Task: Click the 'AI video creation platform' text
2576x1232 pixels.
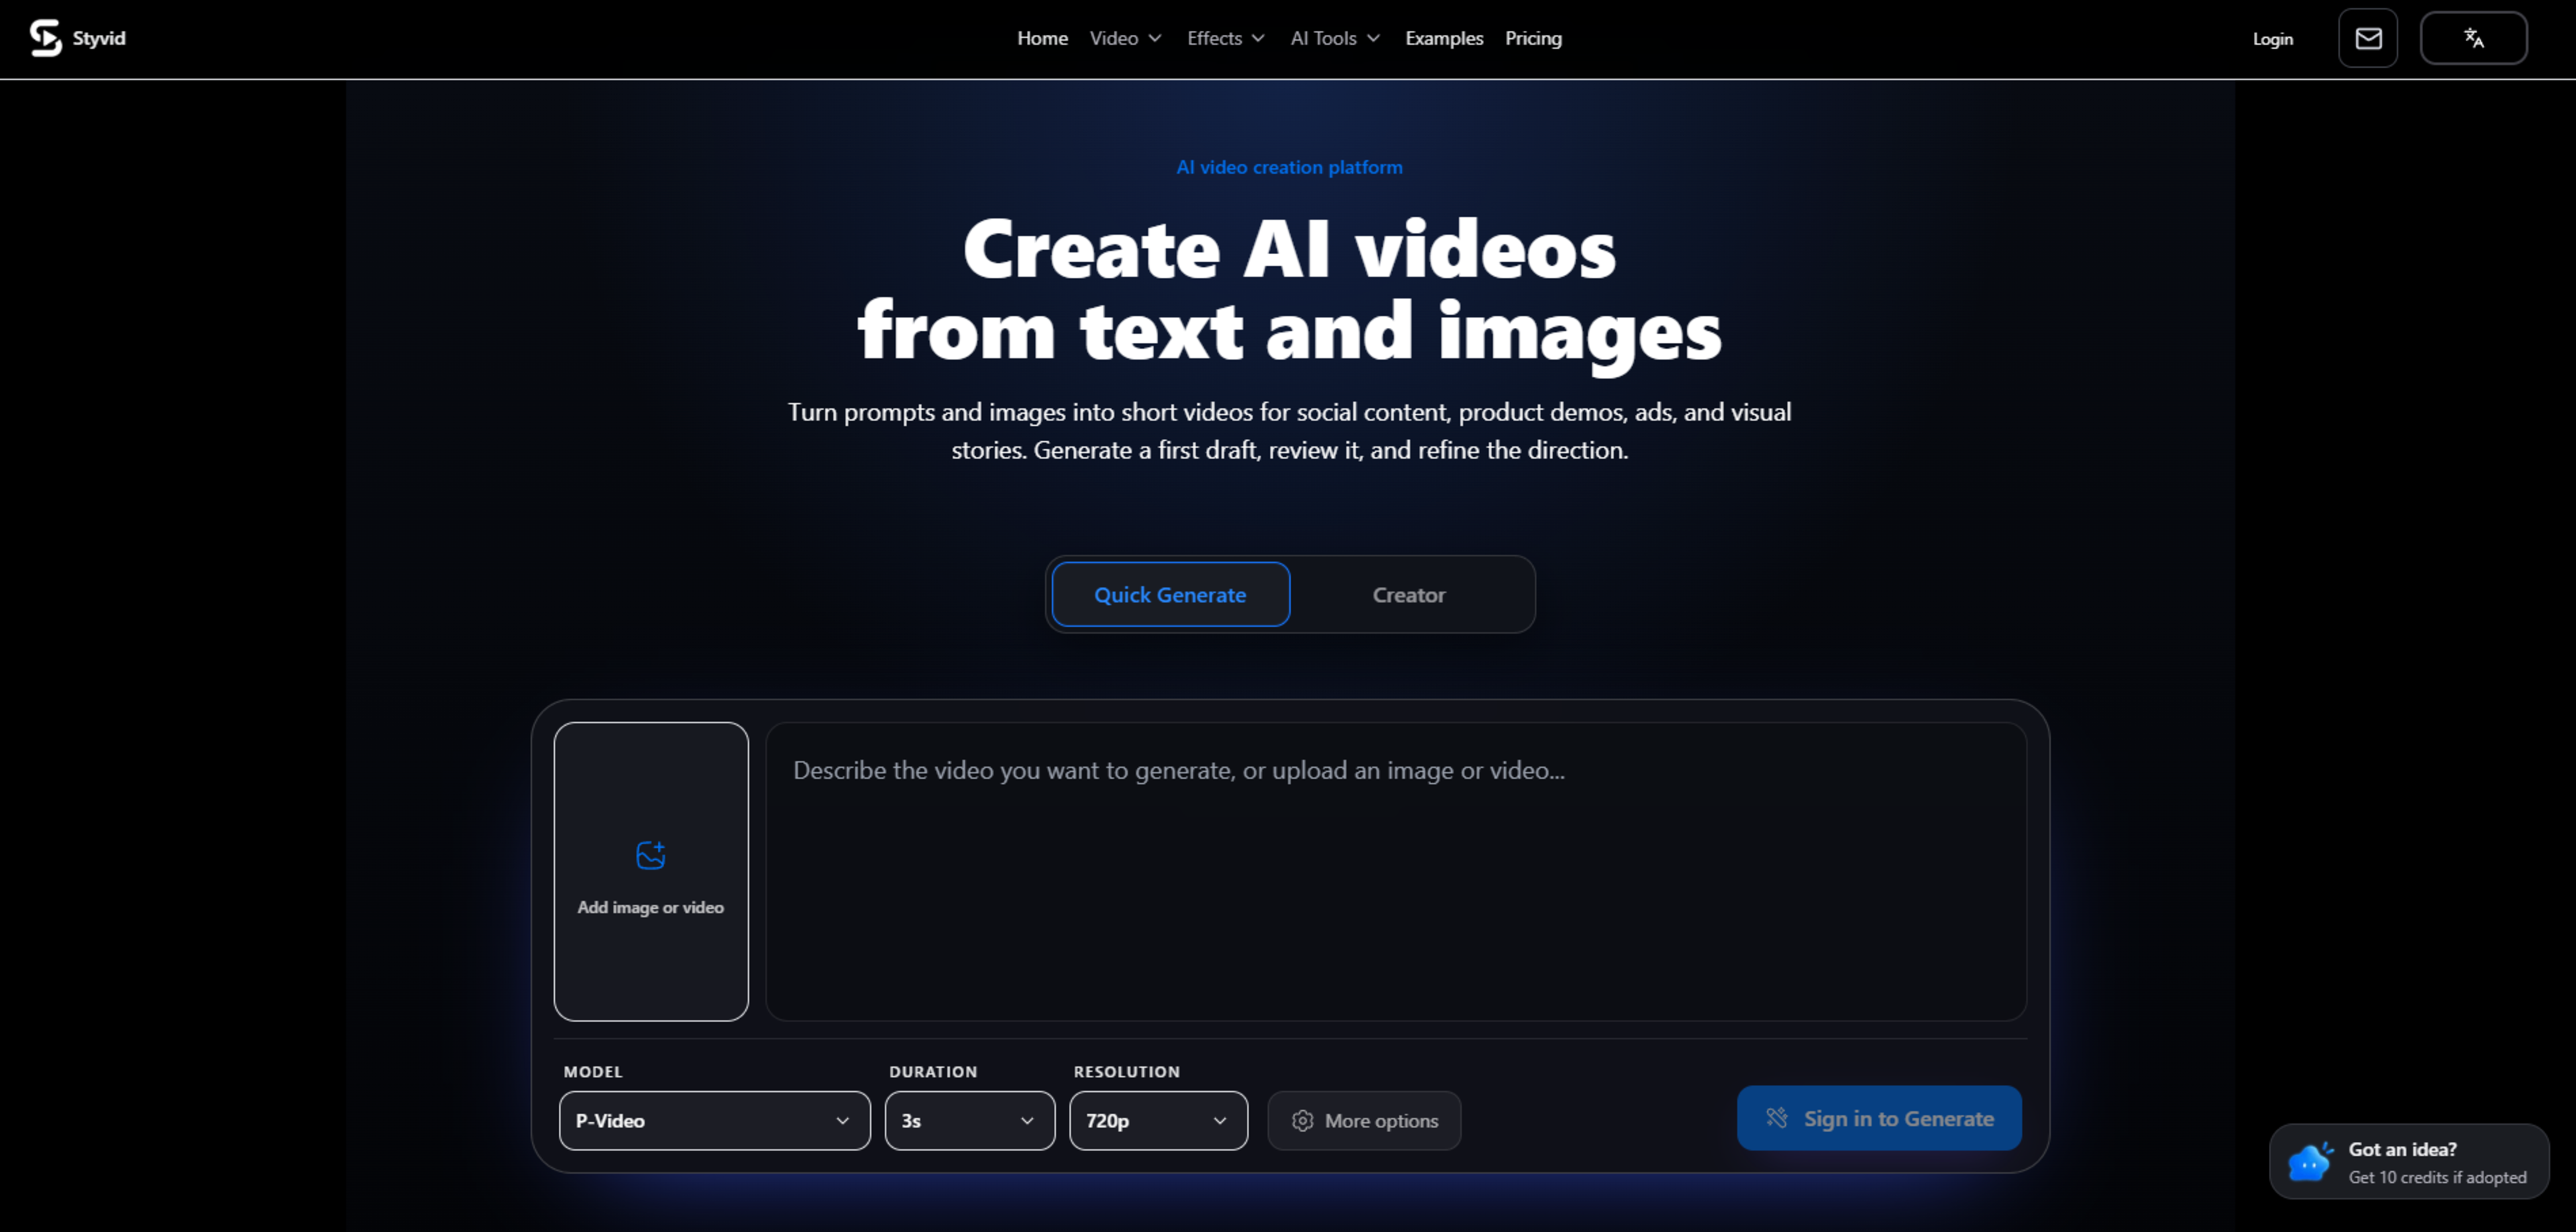Action: [x=1289, y=167]
